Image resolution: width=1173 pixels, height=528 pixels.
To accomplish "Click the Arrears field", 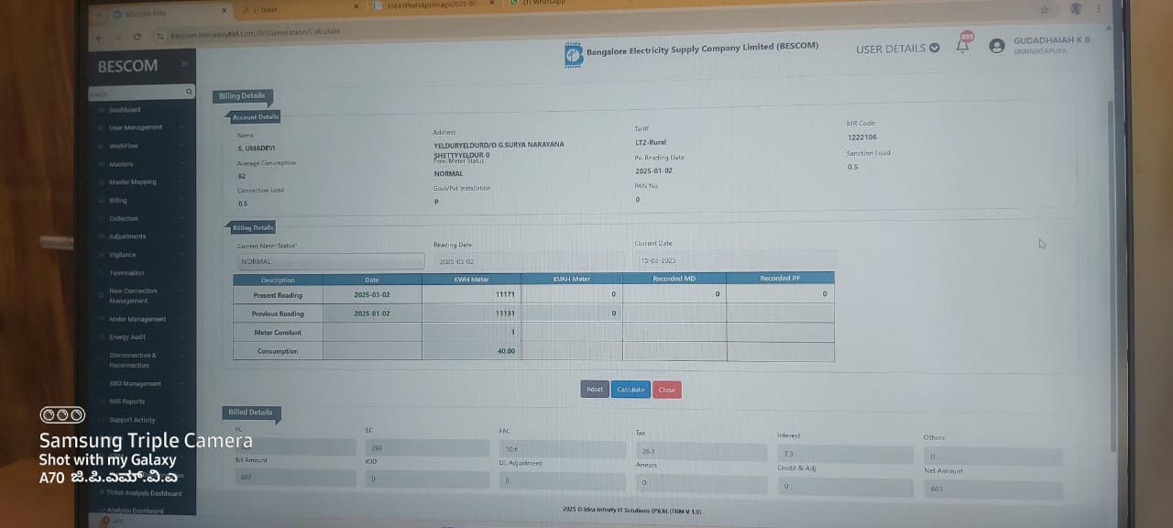I will [x=701, y=484].
